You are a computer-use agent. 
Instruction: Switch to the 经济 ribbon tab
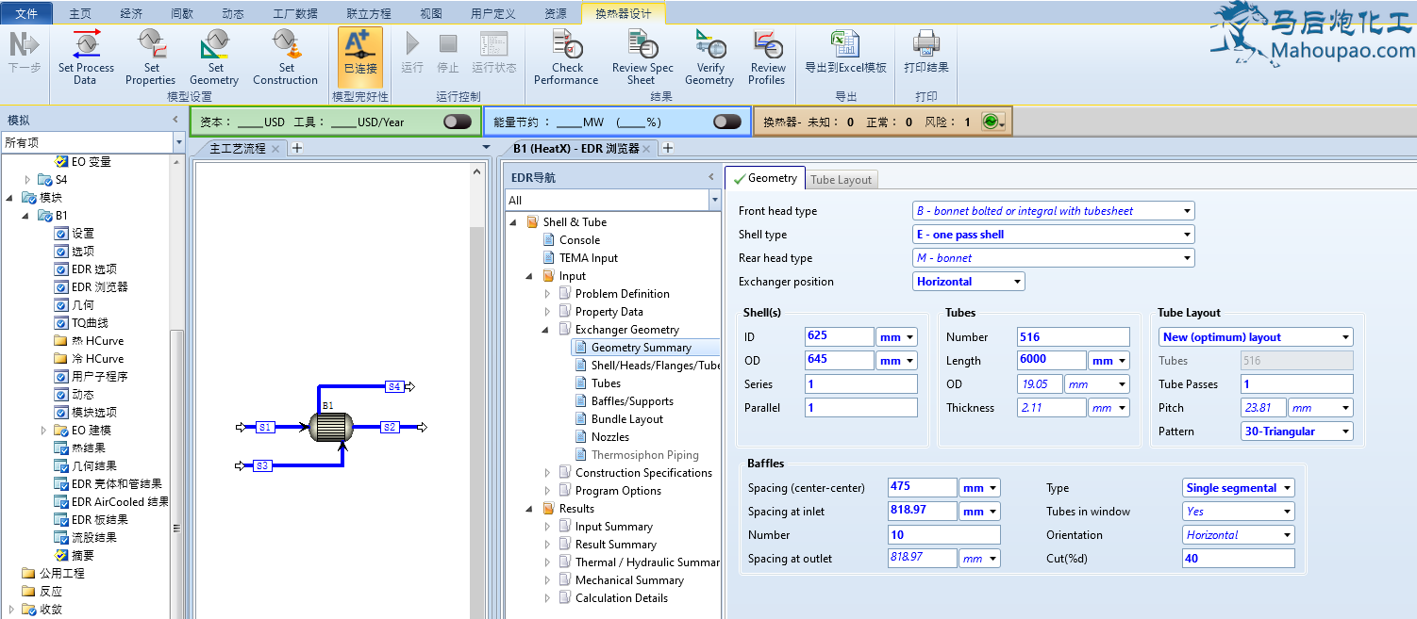pyautogui.click(x=132, y=14)
